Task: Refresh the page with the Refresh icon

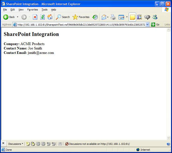Action: 42,17
